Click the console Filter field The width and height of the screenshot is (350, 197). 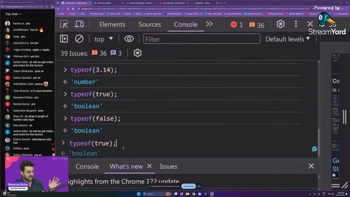tap(202, 39)
